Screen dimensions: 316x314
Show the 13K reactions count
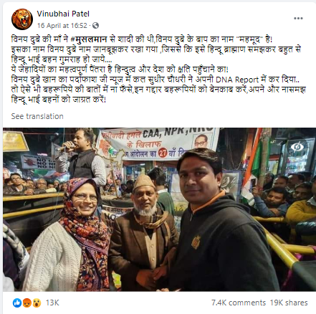click(52, 303)
